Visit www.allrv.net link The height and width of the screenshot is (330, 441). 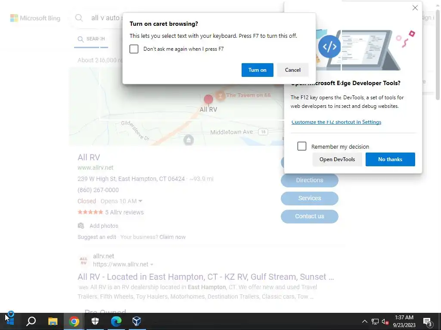(95, 168)
